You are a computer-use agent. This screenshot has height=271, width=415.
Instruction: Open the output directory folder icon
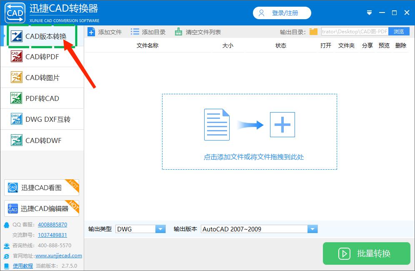coord(313,31)
